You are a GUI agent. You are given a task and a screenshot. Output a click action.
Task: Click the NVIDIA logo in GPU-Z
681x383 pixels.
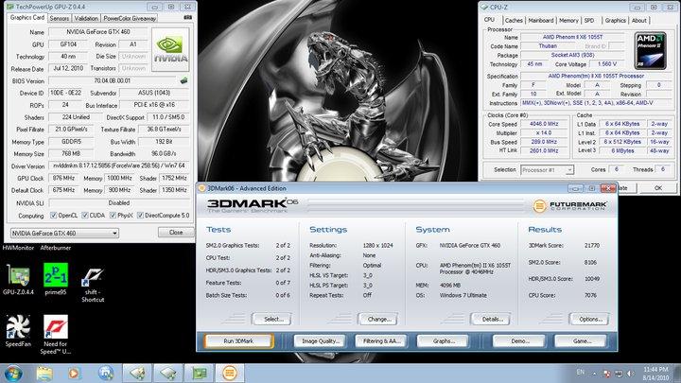click(170, 49)
